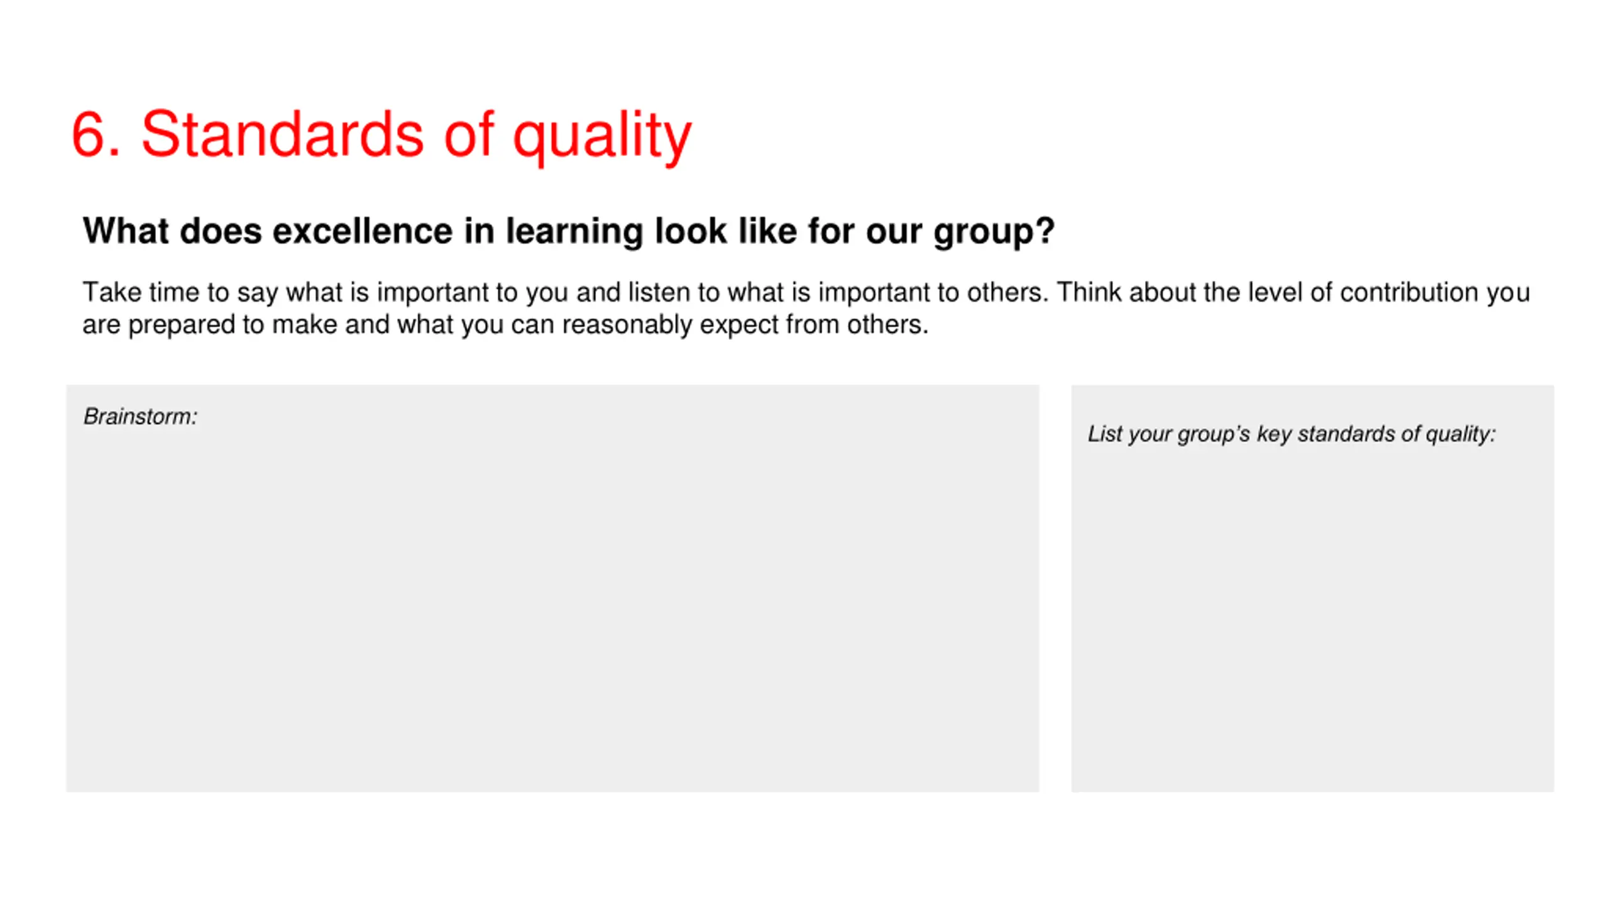Click the number "6." in the title
This screenshot has width=1609, height=905.
96,134
